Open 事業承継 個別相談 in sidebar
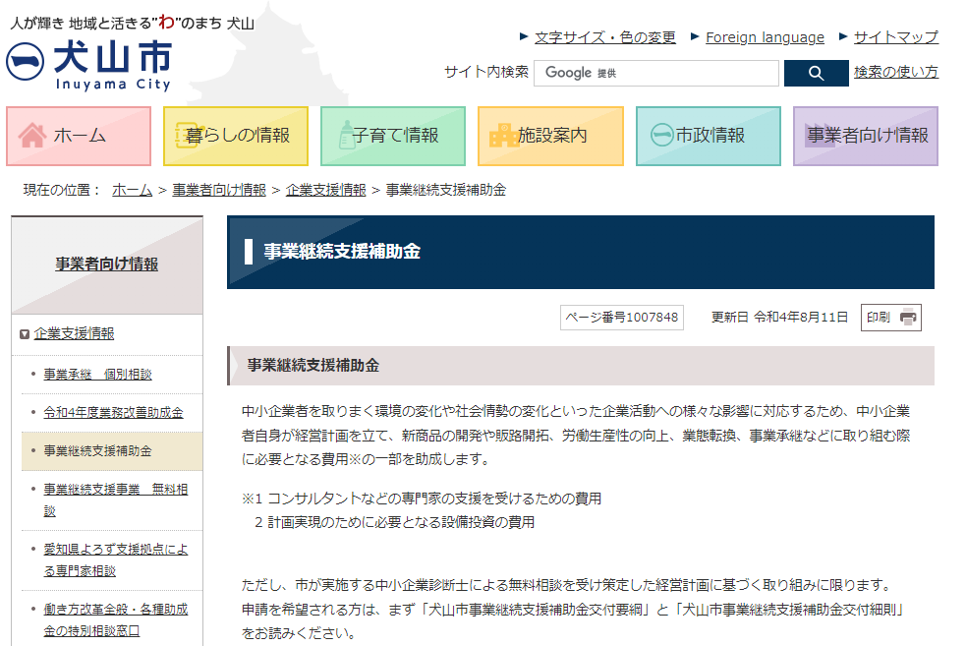The height and width of the screenshot is (646, 966). click(x=97, y=375)
